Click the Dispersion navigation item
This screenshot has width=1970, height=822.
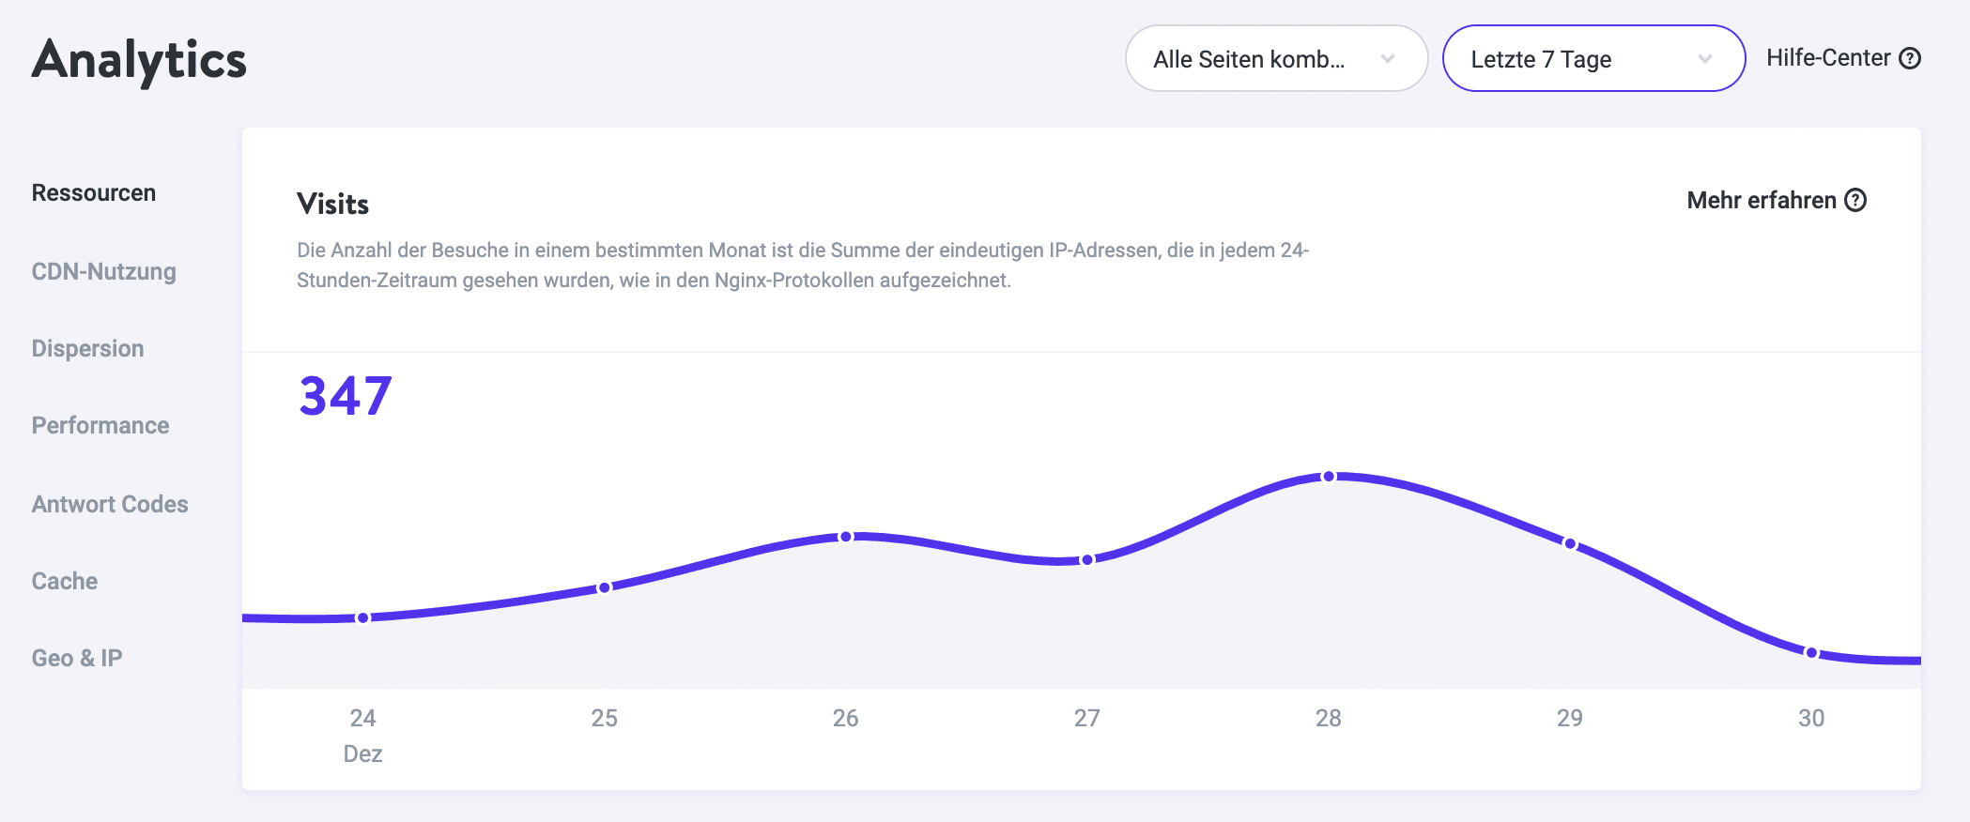(87, 348)
